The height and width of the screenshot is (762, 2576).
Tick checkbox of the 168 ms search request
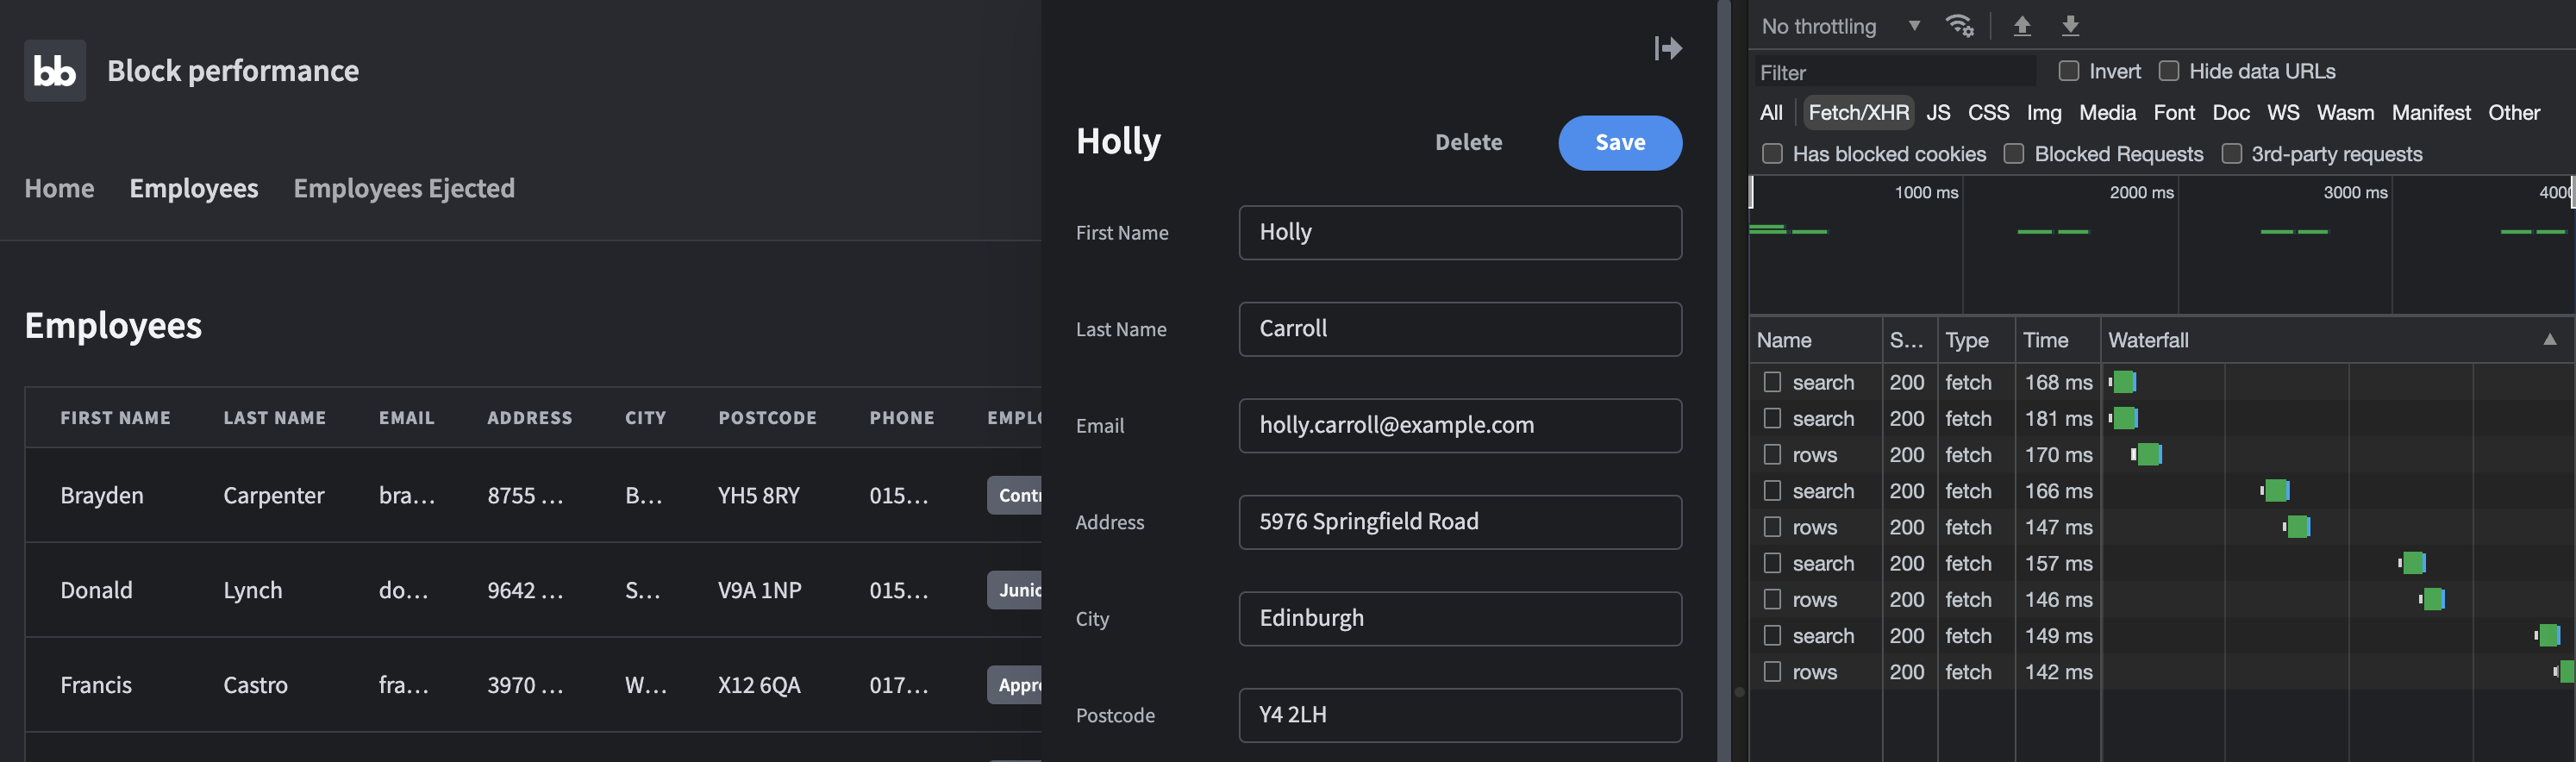click(x=1772, y=382)
